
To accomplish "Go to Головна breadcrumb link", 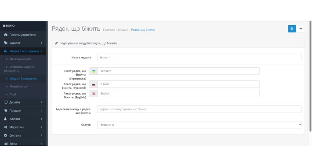I will click(x=109, y=29).
